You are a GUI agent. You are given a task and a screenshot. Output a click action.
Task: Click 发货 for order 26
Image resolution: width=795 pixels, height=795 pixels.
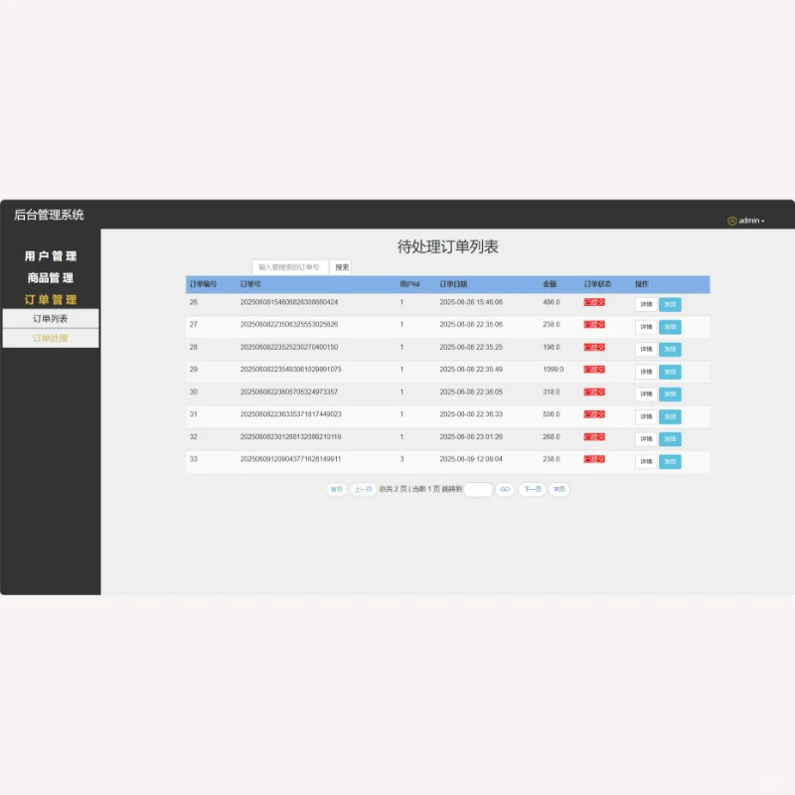click(x=669, y=304)
